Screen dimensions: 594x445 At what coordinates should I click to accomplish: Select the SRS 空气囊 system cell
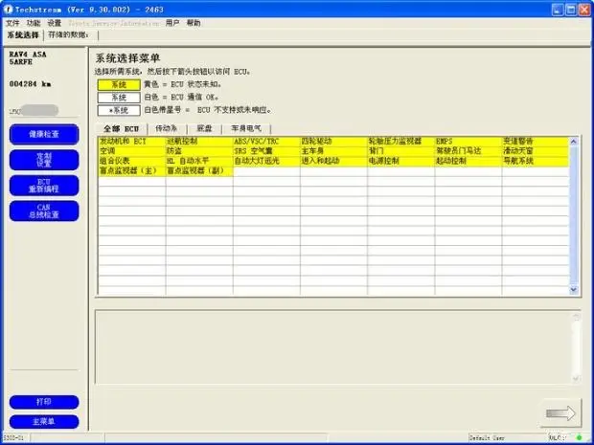pos(266,151)
